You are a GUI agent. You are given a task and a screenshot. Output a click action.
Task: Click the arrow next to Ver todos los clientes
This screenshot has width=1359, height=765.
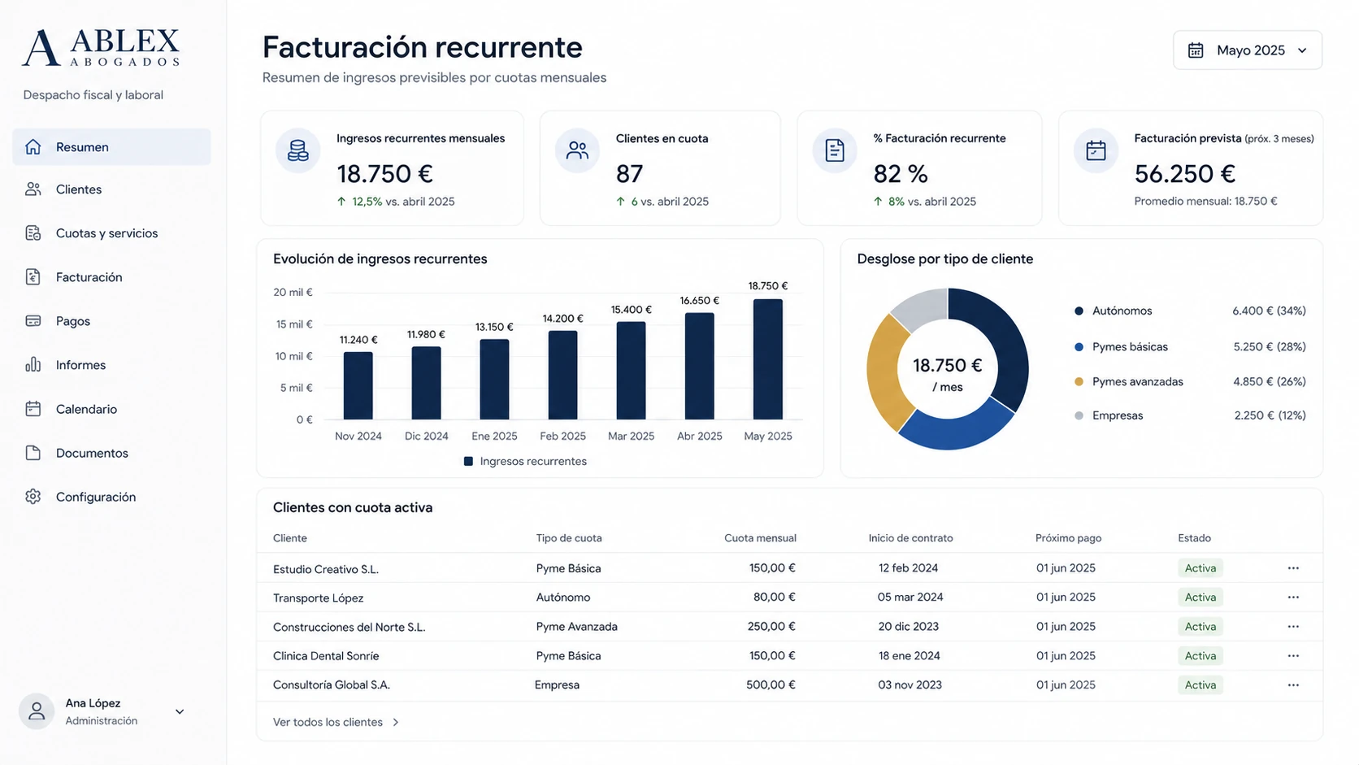click(396, 722)
